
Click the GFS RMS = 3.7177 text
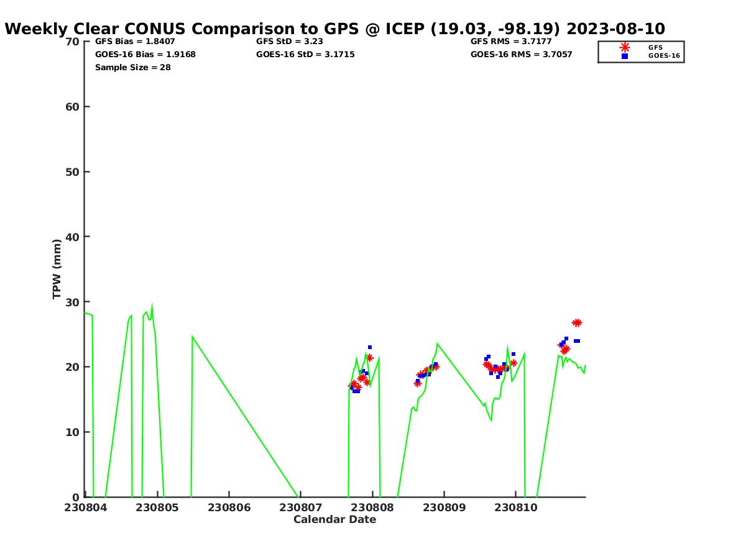(511, 42)
